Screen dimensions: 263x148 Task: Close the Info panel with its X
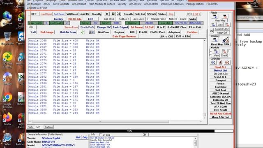pos(145,134)
